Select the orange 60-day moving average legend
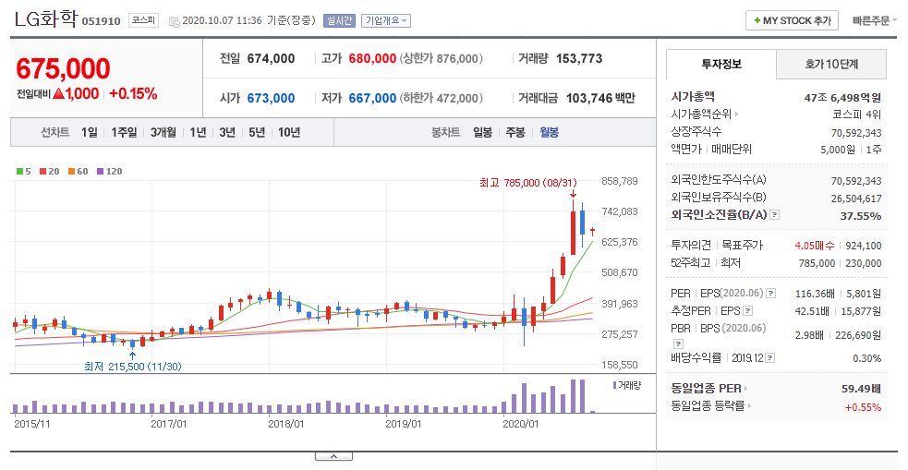The image size is (908, 470). click(79, 172)
